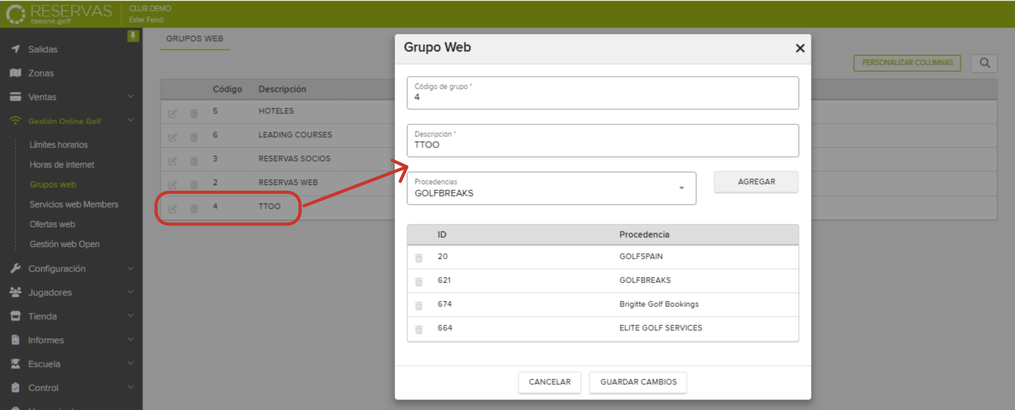1015x410 pixels.
Task: Edit the HOTELES group pencil icon
Action: pos(172,114)
